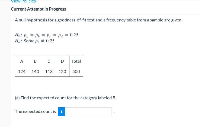Click the column header C in table
Screen dimensions: 202x127
point(49,61)
